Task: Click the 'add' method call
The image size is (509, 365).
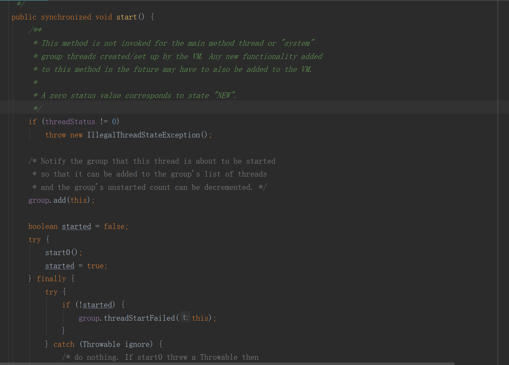Action: coord(60,200)
